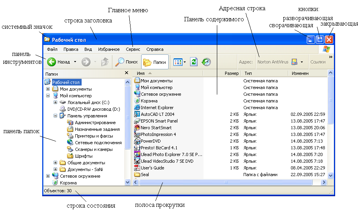The width and height of the screenshot is (358, 210).
Task: Click Принтеры и факсы icon in tree
Action: pos(70,136)
